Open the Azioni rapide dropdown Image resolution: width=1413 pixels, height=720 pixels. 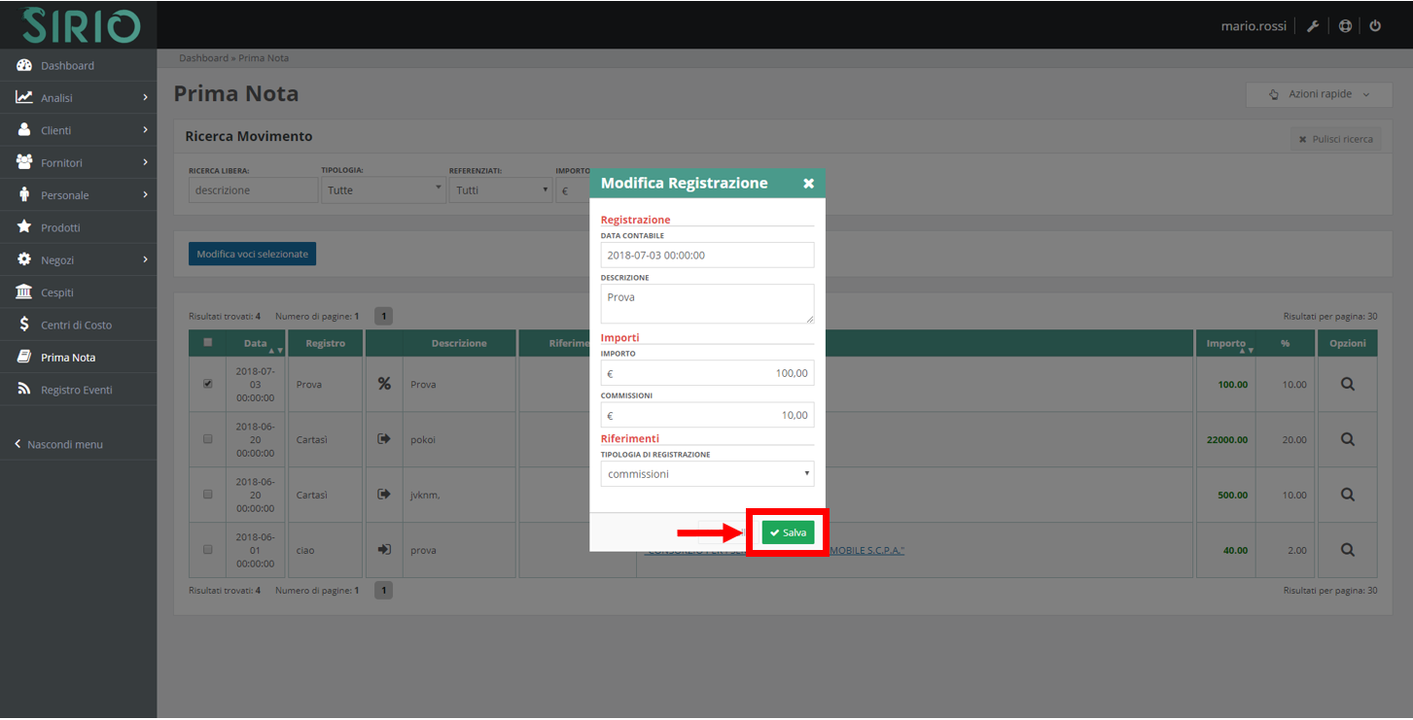click(x=1320, y=94)
